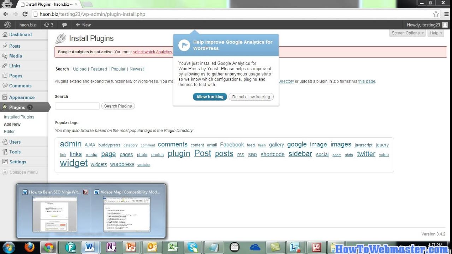Screen dimensions: 452x254
Task: Open OneNote from the taskbar
Action: [x=111, y=247]
